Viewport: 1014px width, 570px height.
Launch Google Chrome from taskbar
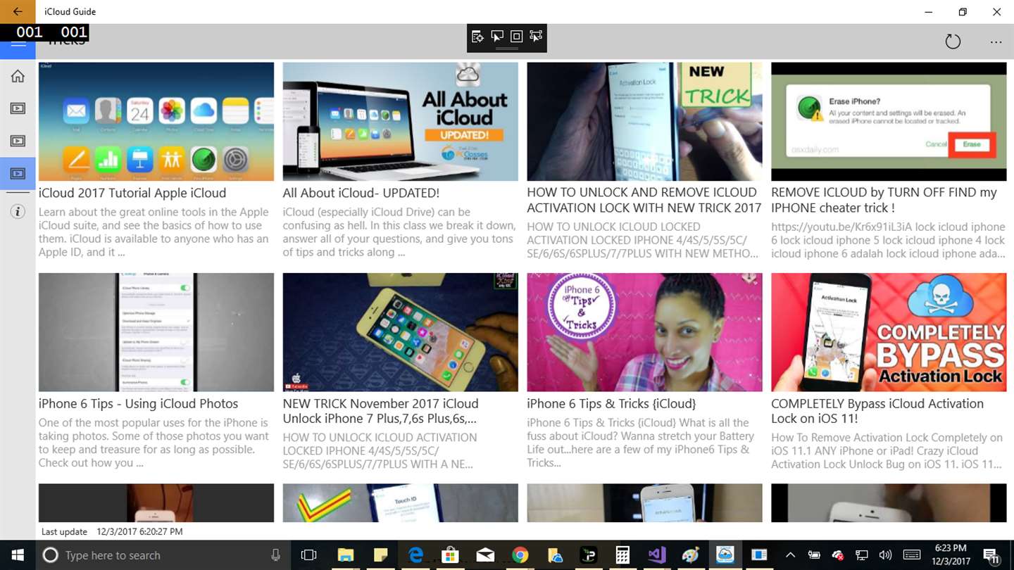(520, 555)
